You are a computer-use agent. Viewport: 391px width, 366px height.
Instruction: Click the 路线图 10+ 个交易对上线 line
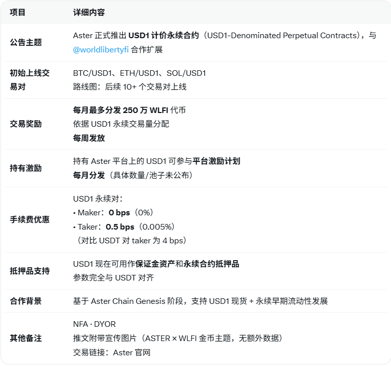(130, 87)
